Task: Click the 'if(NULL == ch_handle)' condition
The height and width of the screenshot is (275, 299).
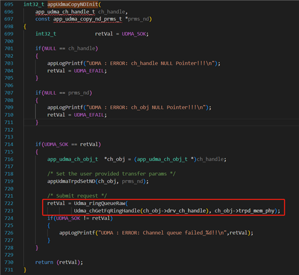Action: [67, 49]
